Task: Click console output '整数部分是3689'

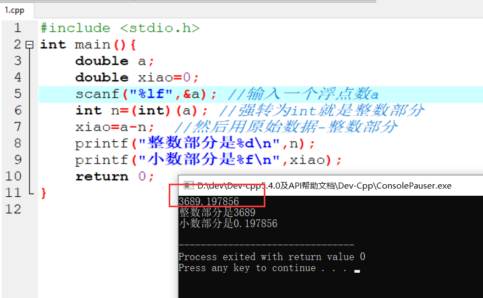Action: (217, 212)
